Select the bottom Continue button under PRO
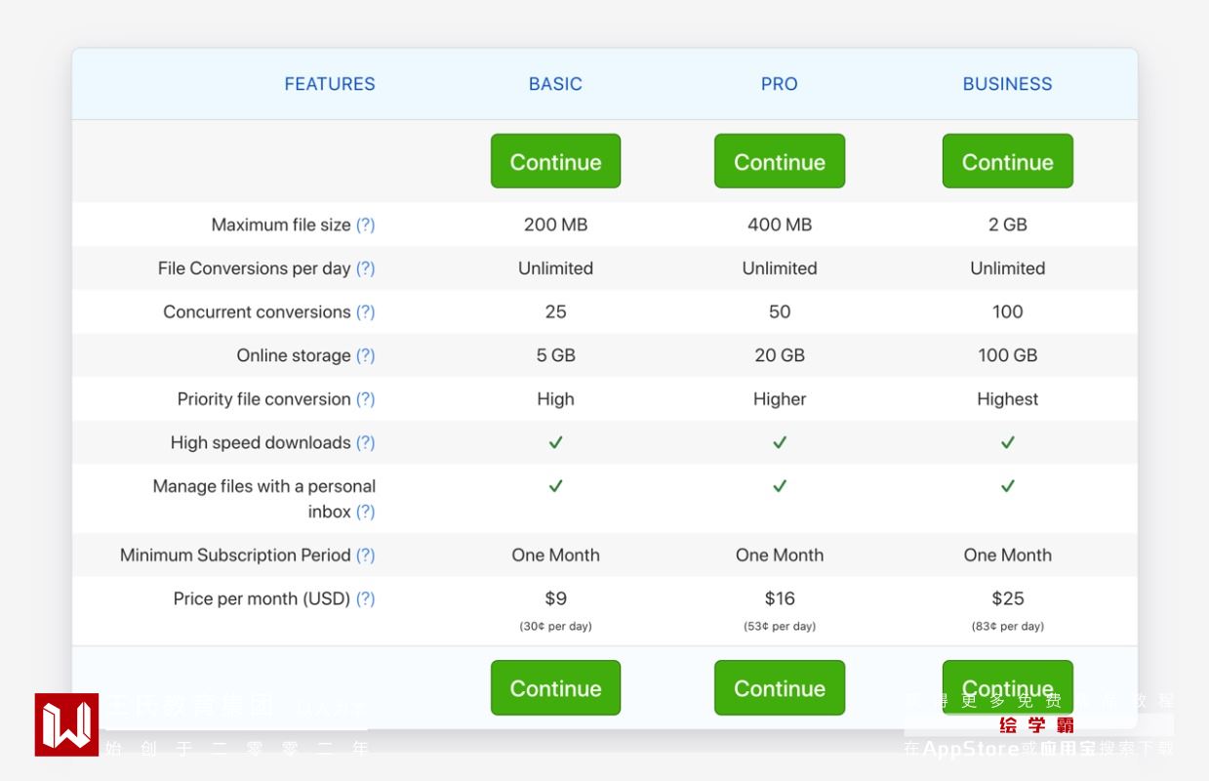Viewport: 1209px width, 781px height. (x=779, y=688)
